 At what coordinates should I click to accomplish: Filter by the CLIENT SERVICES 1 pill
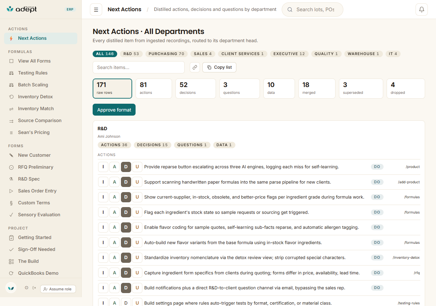243,54
